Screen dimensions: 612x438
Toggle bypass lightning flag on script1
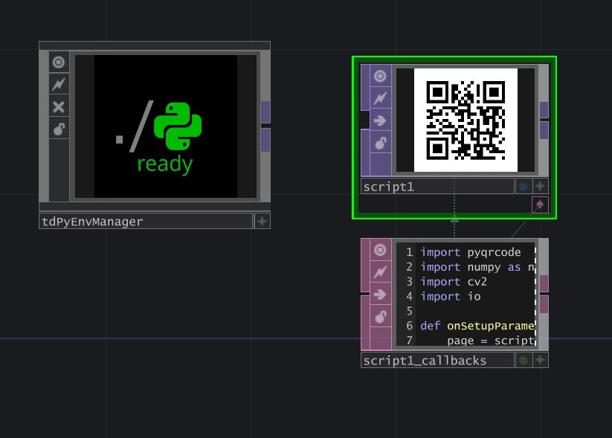click(380, 98)
